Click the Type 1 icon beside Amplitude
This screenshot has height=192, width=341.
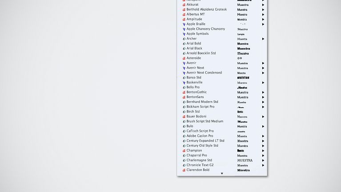pos(184,20)
